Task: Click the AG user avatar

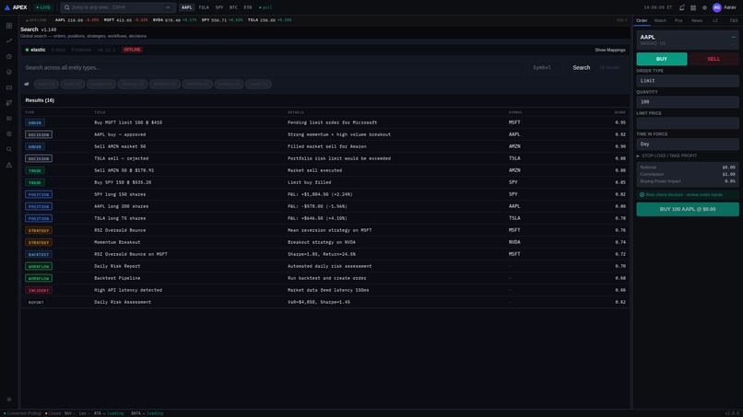Action: click(717, 7)
